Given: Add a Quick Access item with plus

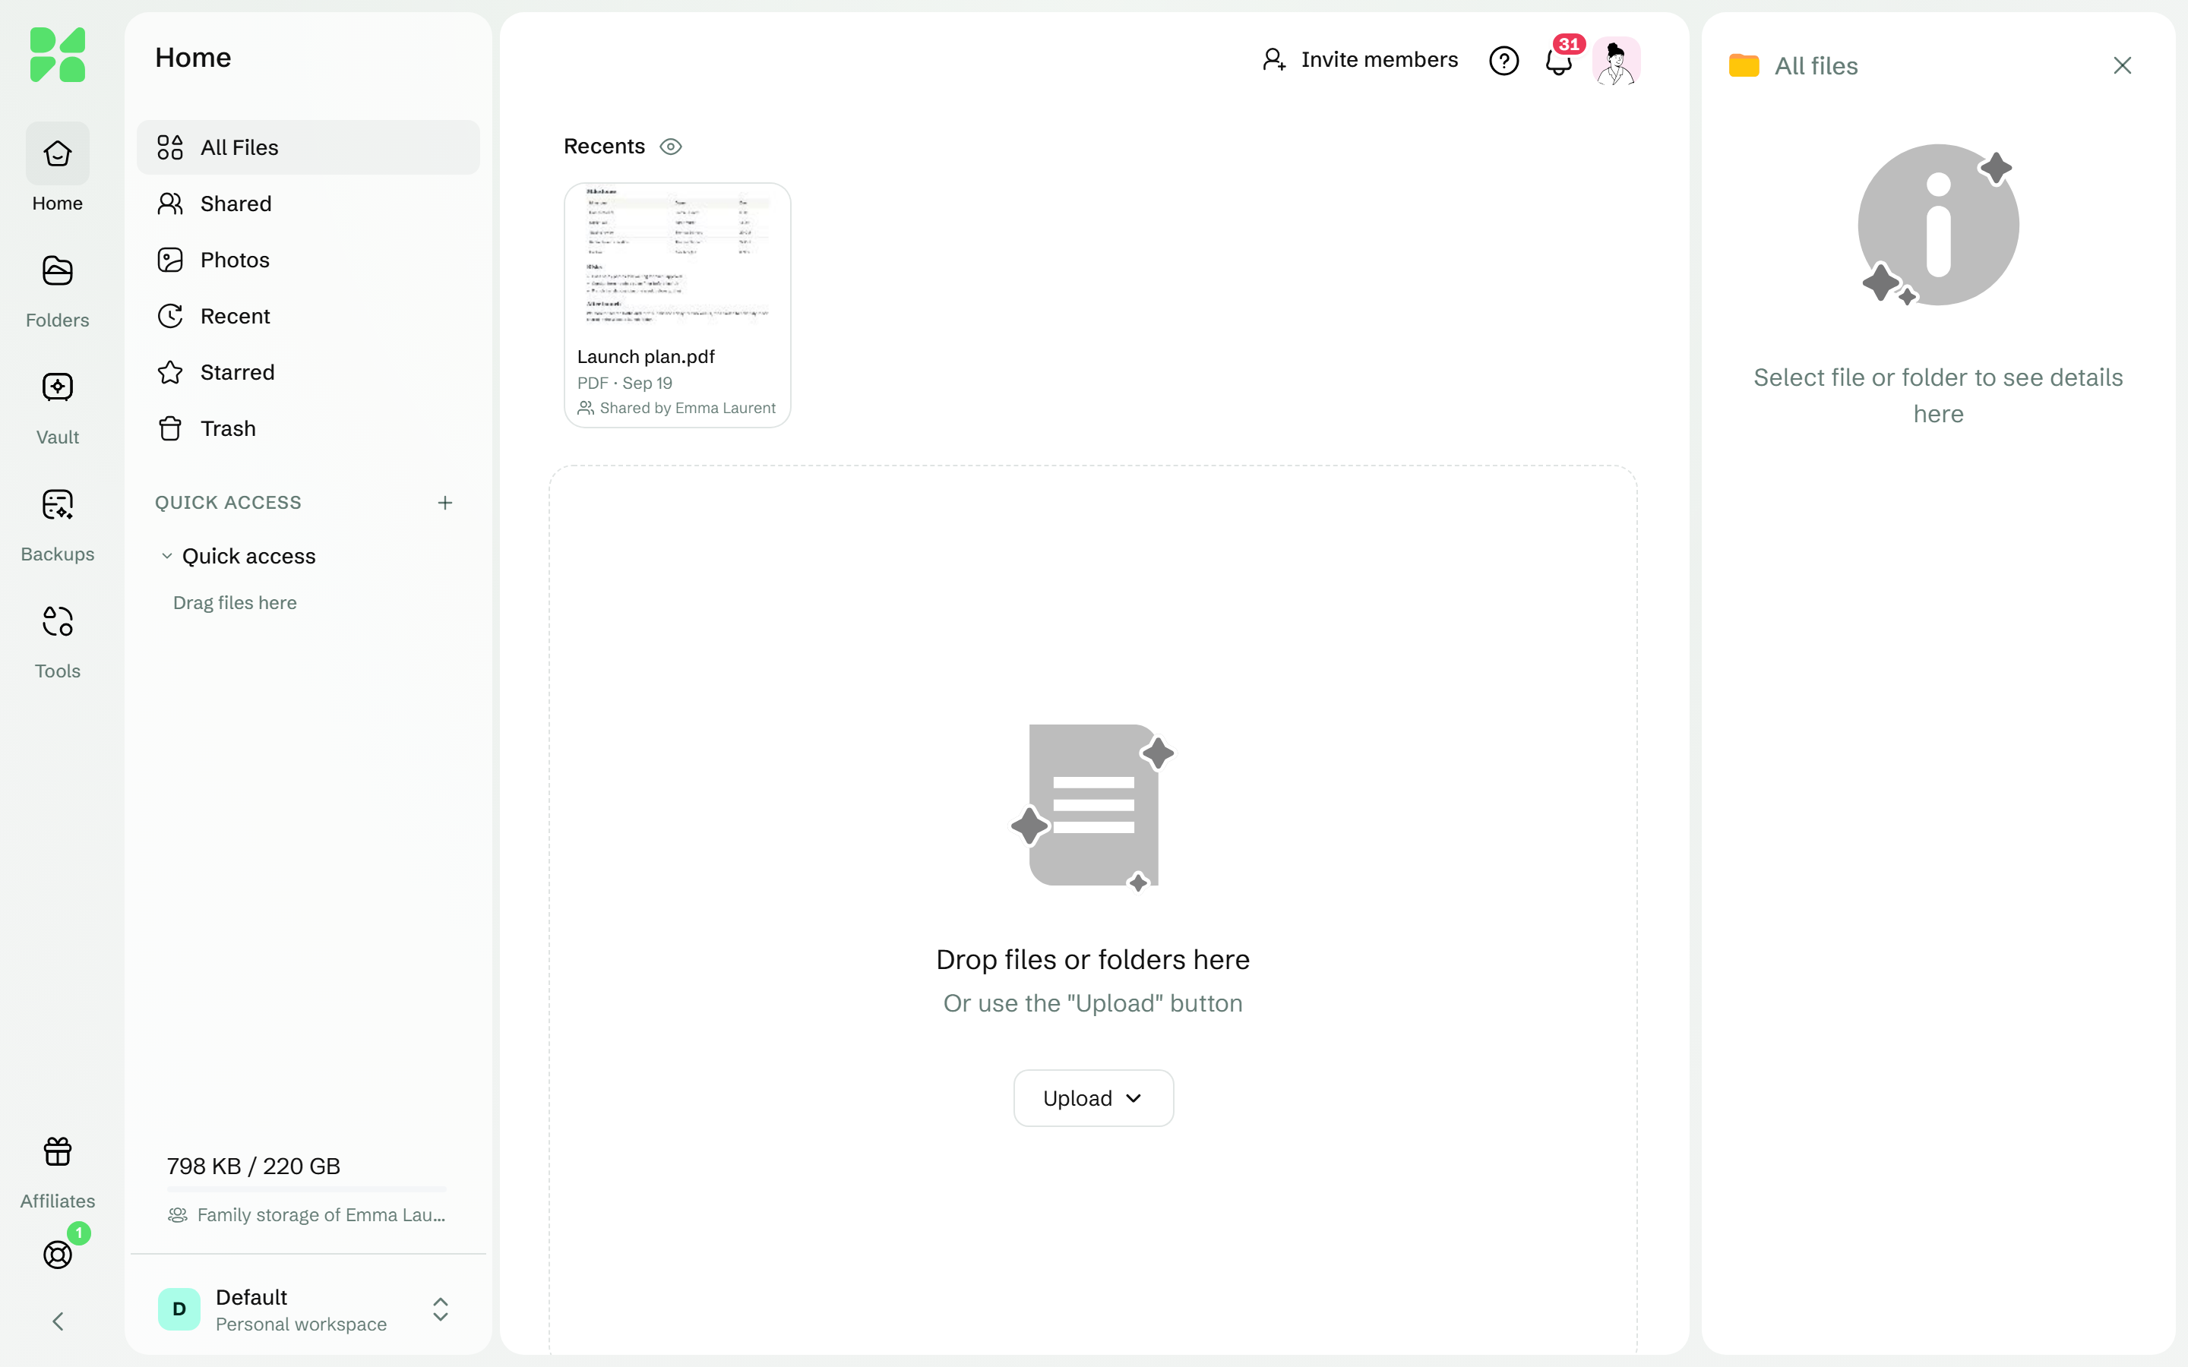Looking at the screenshot, I should pos(445,503).
